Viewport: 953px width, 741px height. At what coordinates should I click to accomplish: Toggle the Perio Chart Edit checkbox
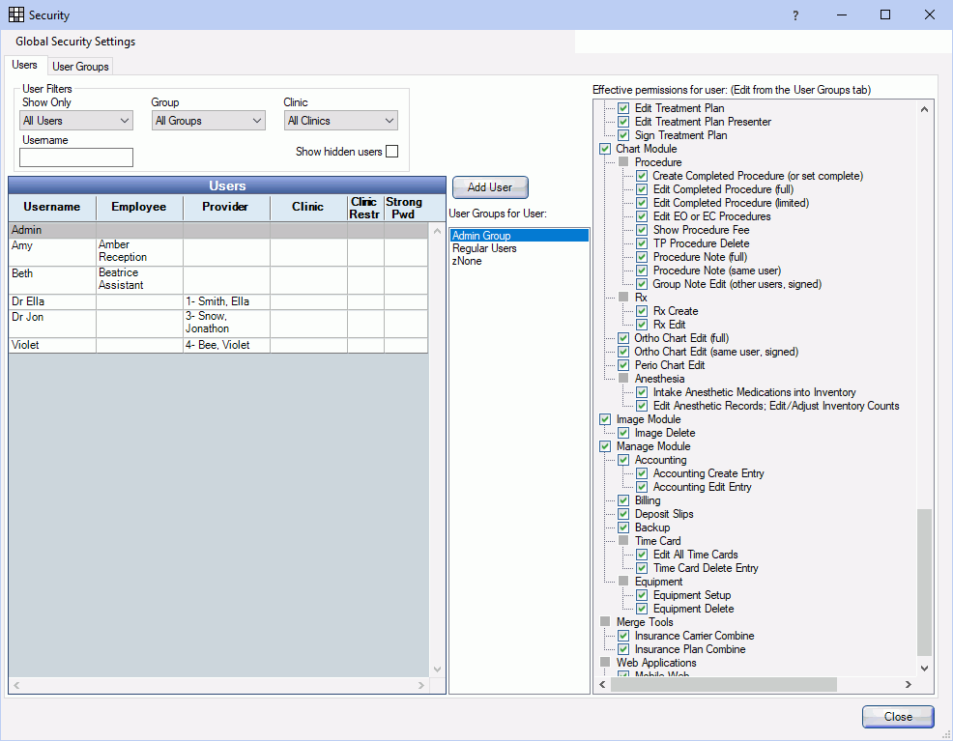tap(623, 365)
